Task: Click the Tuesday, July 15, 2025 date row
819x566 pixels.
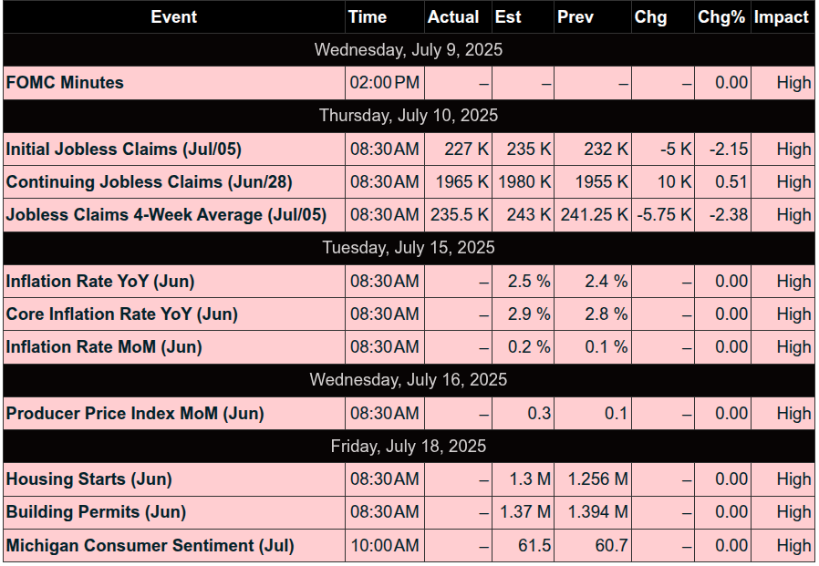Action: tap(409, 248)
